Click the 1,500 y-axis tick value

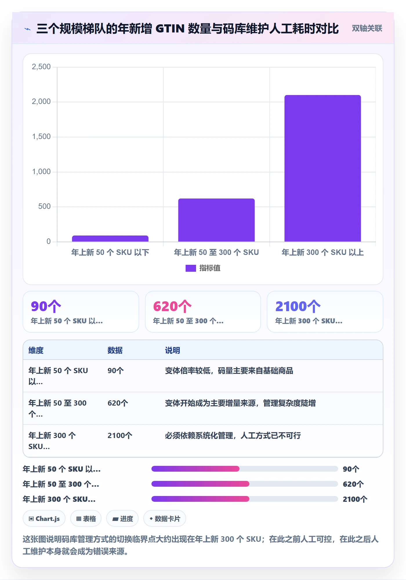[x=41, y=136]
